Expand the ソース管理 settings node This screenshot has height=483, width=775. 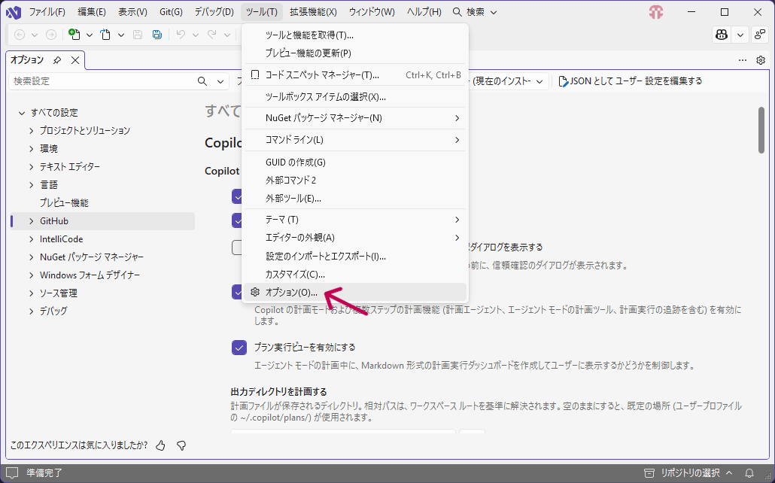point(31,293)
